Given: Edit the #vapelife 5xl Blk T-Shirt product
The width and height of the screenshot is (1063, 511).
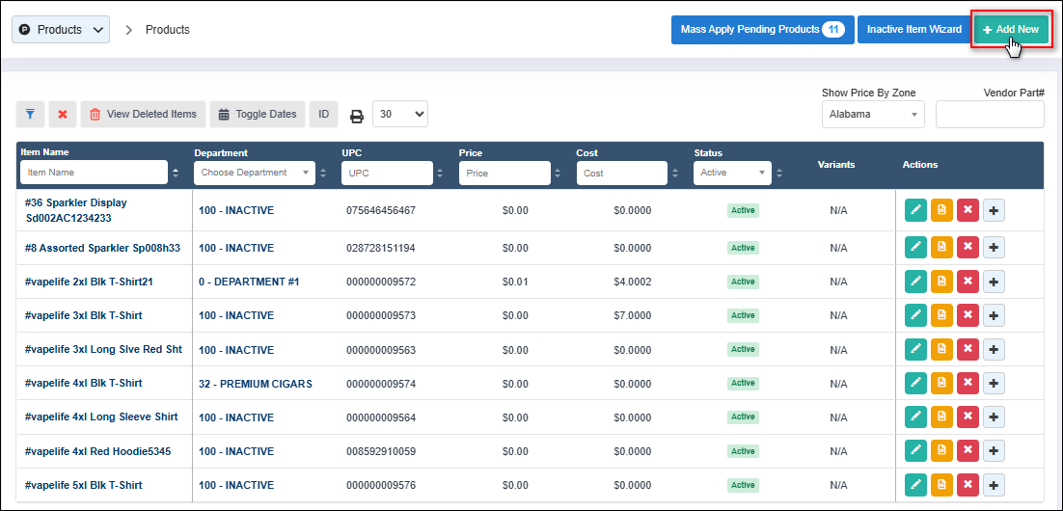Looking at the screenshot, I should pyautogui.click(x=915, y=485).
